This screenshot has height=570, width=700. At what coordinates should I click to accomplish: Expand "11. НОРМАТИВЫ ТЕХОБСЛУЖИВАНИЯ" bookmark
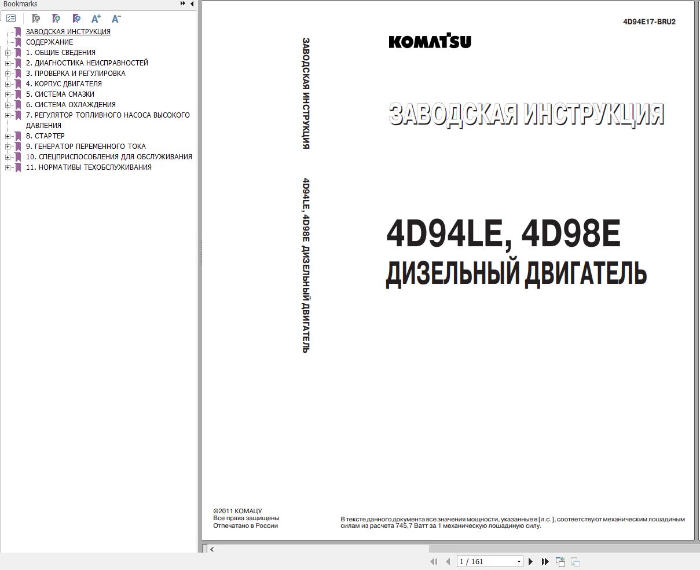6,167
